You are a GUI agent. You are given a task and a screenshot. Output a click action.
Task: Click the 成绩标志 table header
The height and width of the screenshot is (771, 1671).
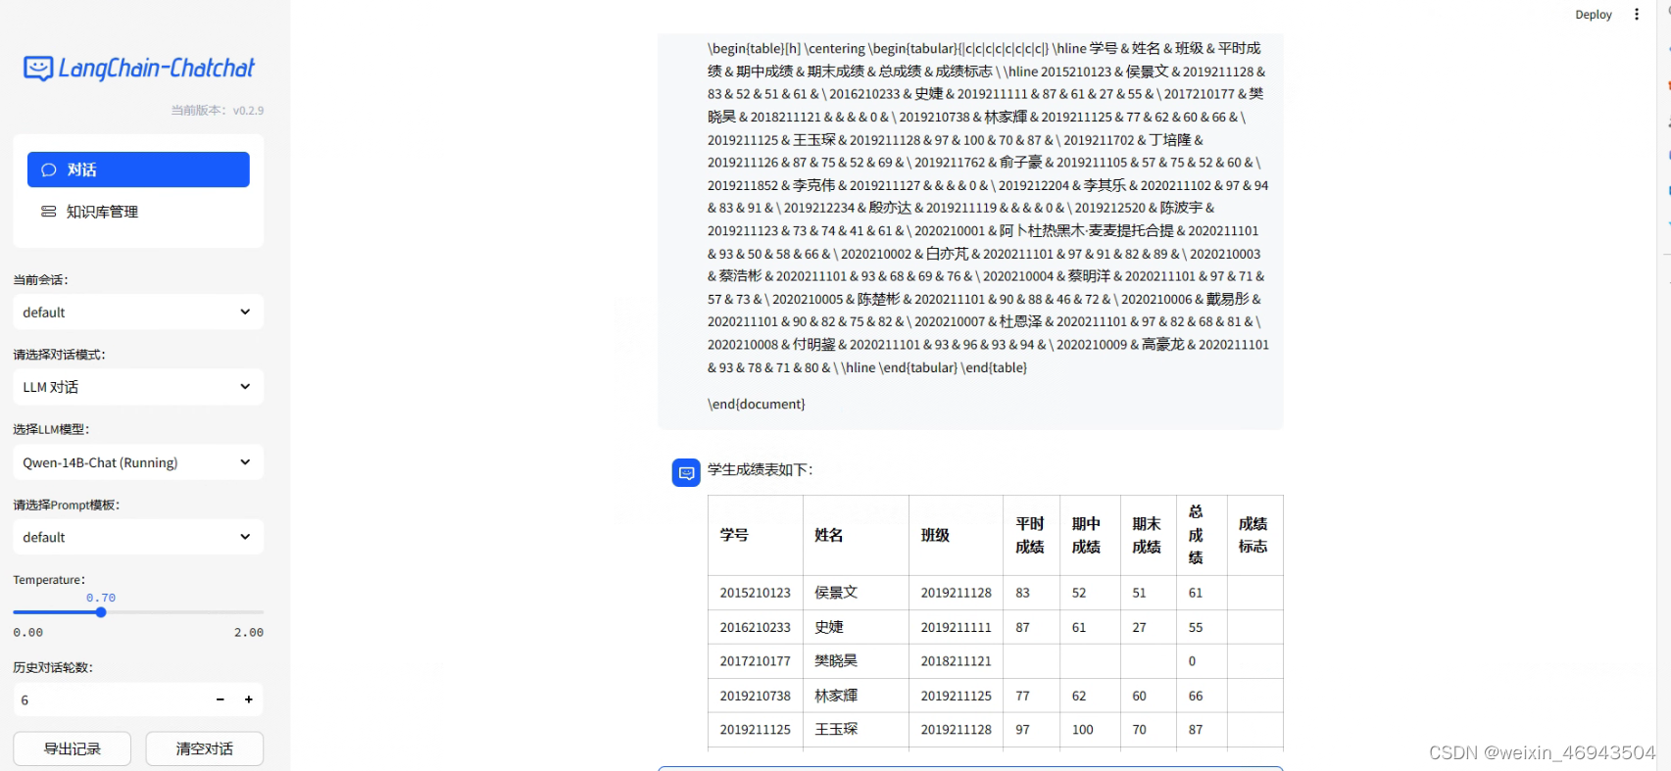coord(1254,535)
